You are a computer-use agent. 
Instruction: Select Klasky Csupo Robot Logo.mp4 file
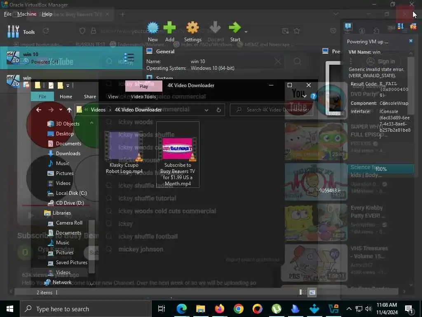tap(124, 153)
